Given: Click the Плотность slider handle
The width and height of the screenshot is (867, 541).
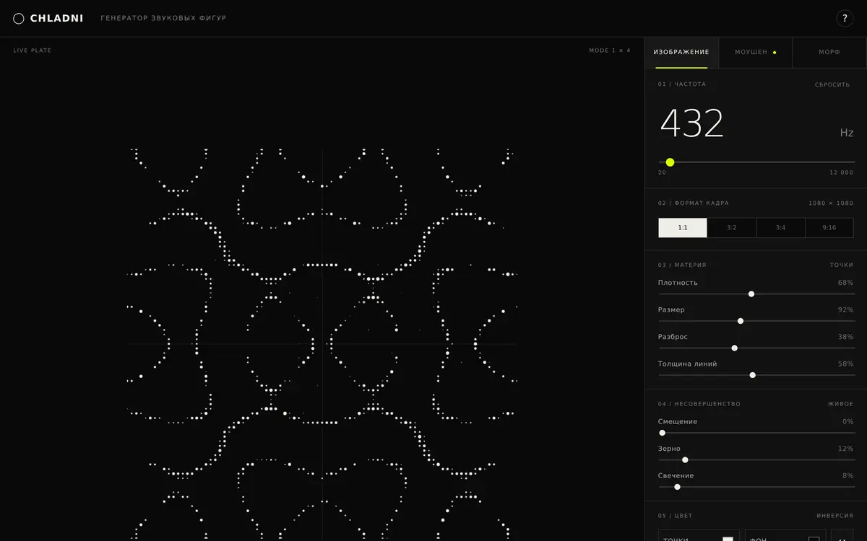Looking at the screenshot, I should tap(751, 294).
